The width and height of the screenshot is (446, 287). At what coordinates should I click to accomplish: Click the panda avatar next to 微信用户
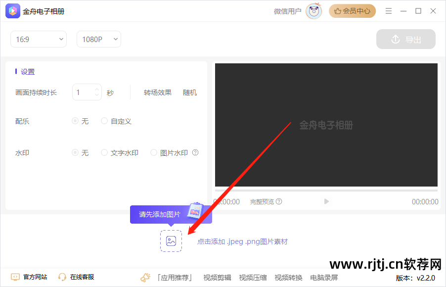[x=313, y=10]
